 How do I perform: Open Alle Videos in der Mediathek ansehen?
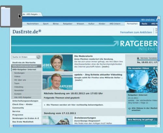pos(144,109)
